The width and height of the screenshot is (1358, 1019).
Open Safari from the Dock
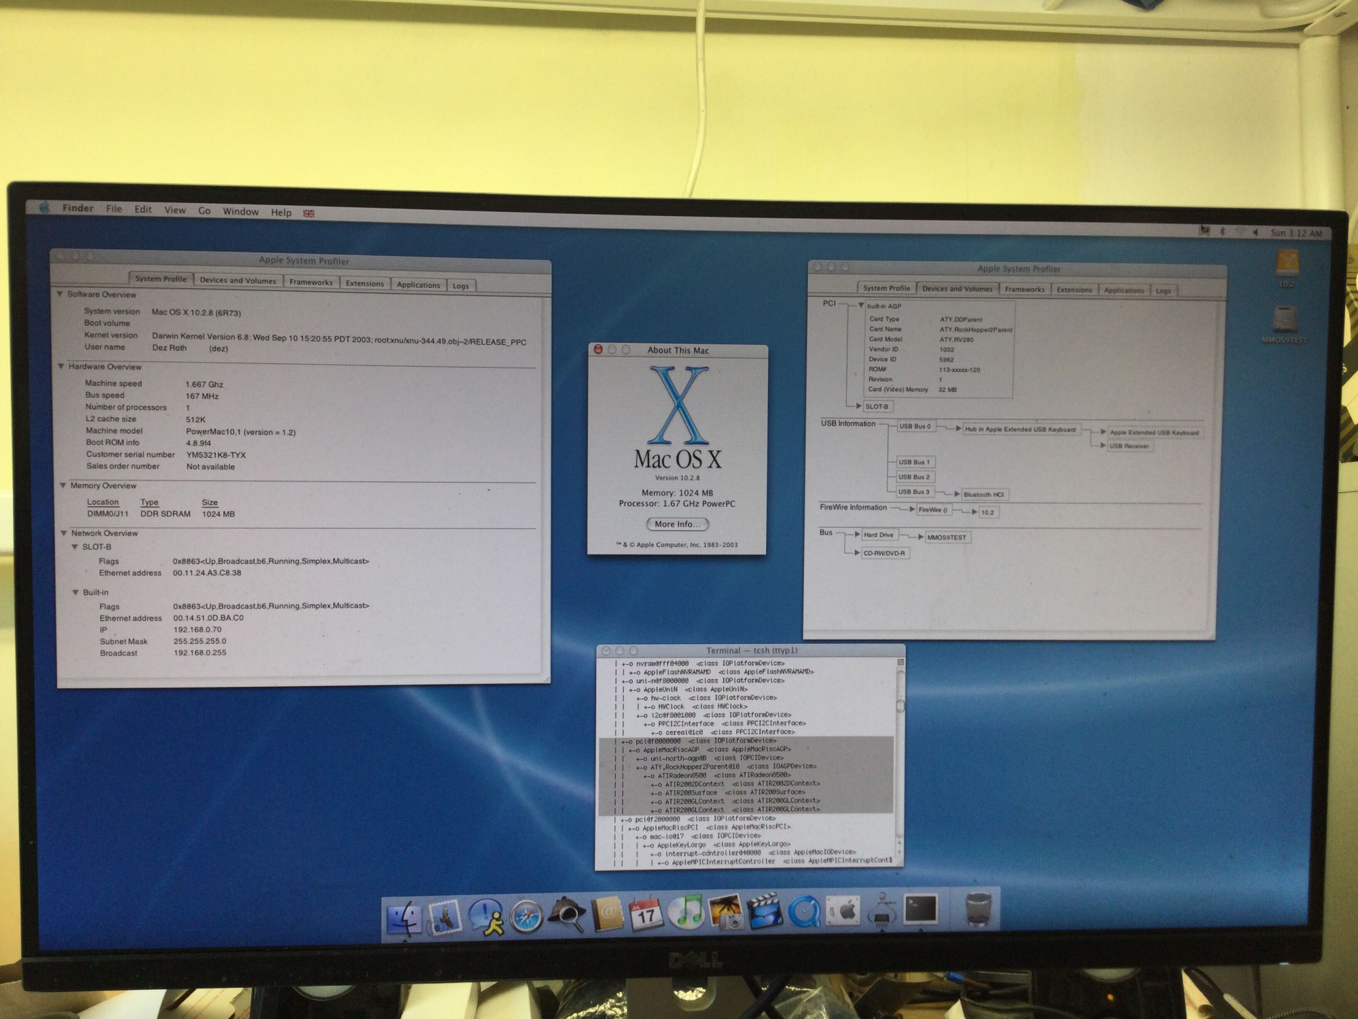click(526, 916)
